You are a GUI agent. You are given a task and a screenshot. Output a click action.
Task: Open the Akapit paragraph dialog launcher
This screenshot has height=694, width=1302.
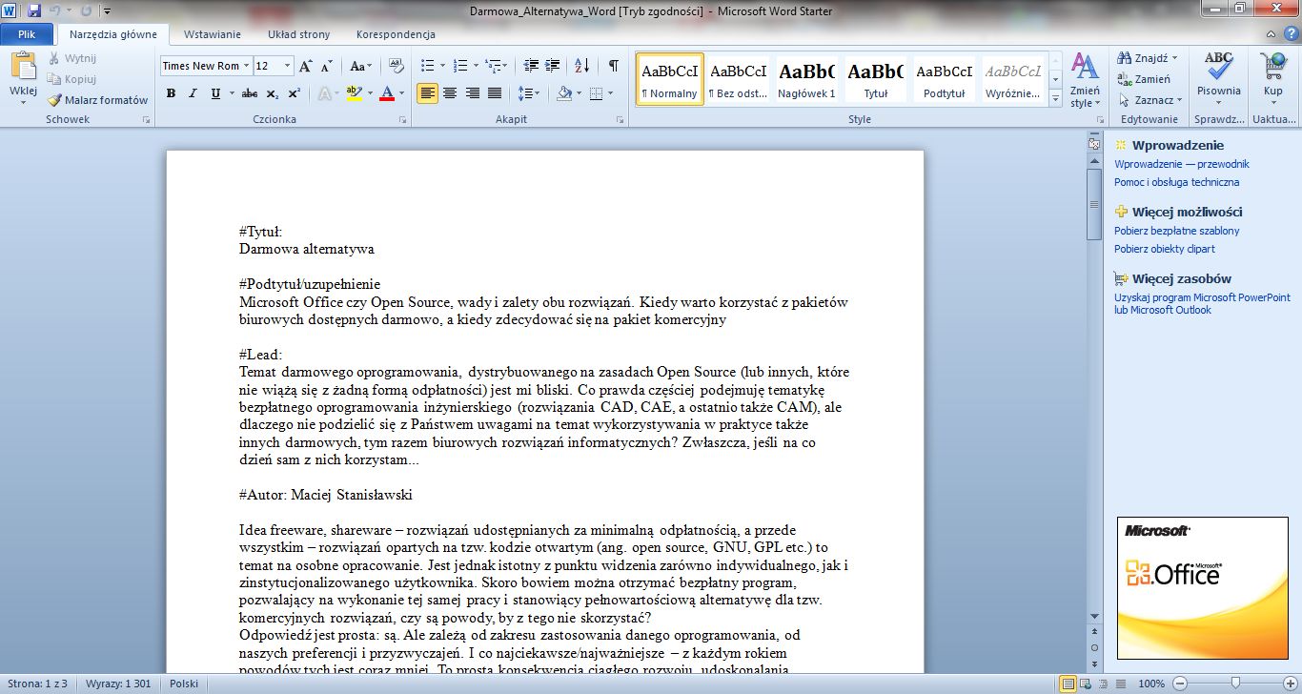(620, 120)
